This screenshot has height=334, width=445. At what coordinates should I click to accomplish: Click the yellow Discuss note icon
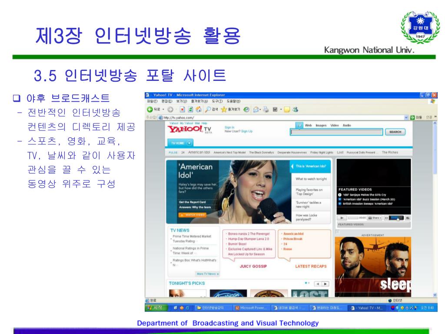287,109
